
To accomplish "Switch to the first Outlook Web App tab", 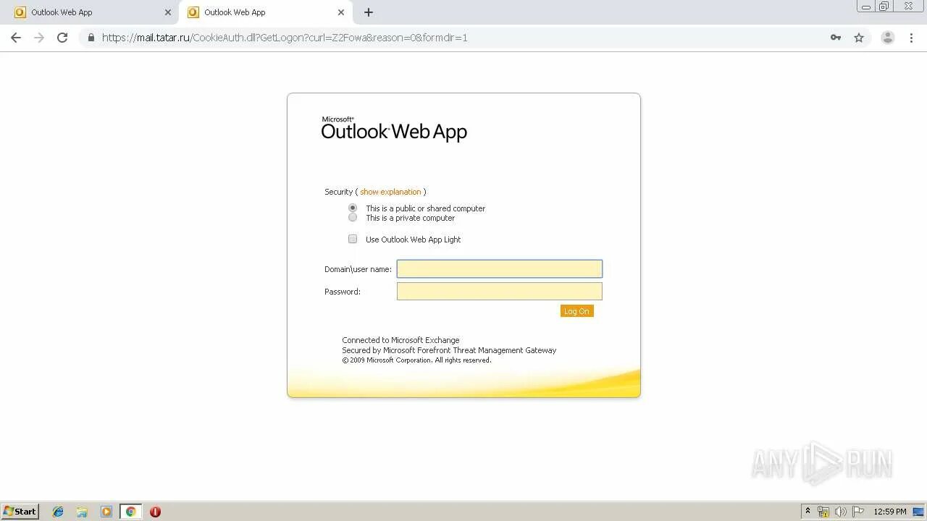I will click(x=90, y=12).
